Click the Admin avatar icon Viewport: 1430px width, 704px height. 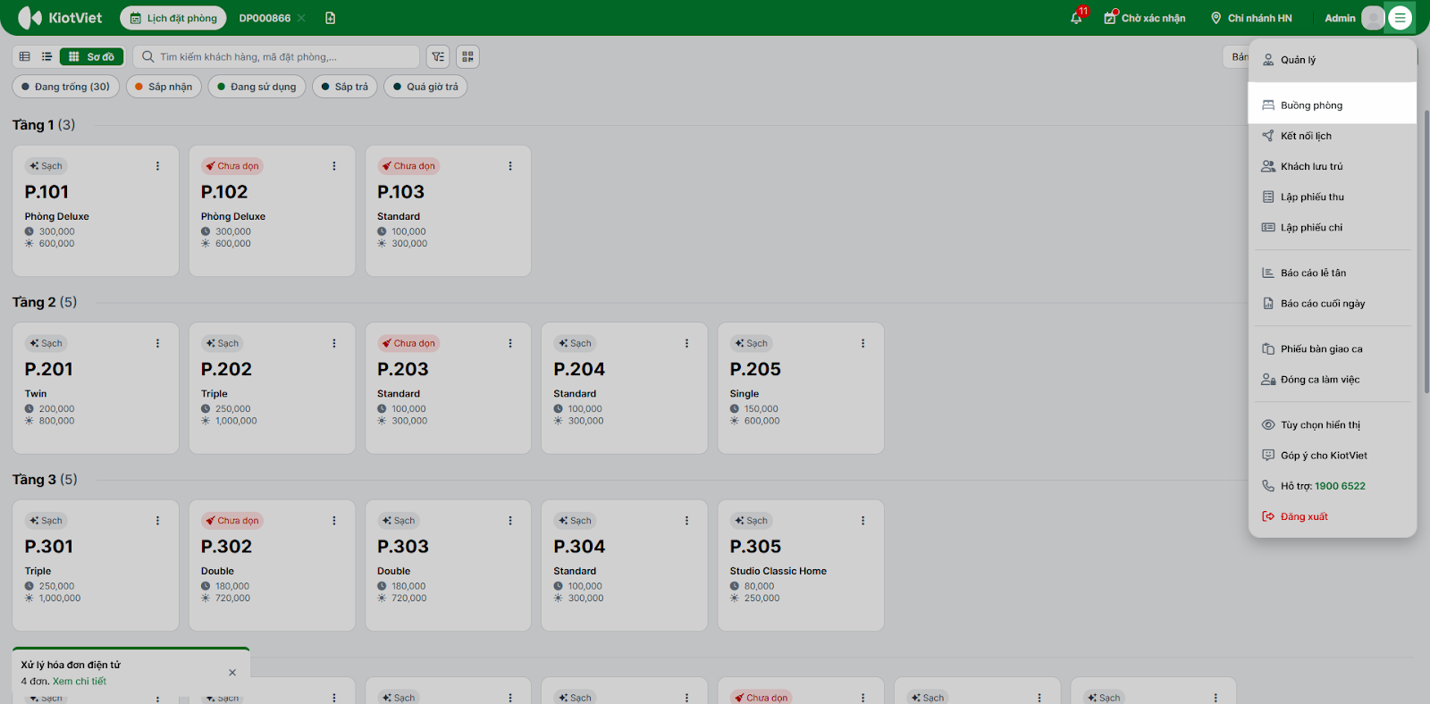click(x=1373, y=18)
